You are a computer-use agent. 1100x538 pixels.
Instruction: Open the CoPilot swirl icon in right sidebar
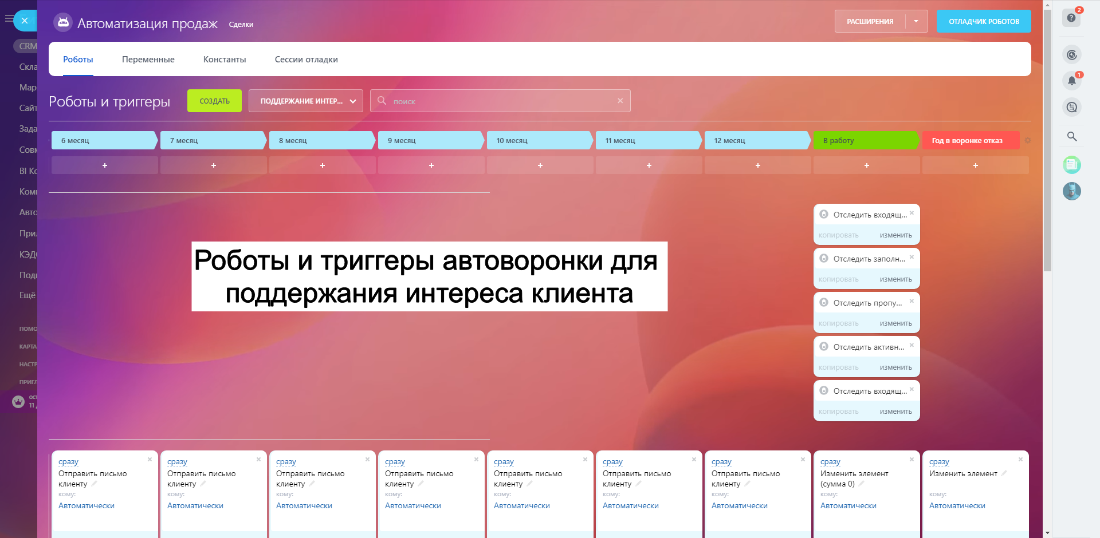click(1072, 55)
